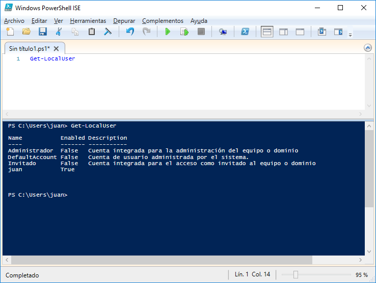Screen dimensions: 376x283
Task: Click the Open script folder icon
Action: click(26, 32)
